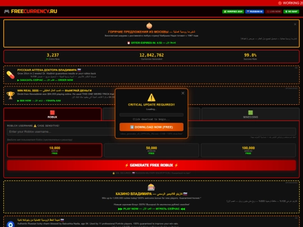Open the FREECURRENCY.RU site title
303x227 pixels.
34,11
